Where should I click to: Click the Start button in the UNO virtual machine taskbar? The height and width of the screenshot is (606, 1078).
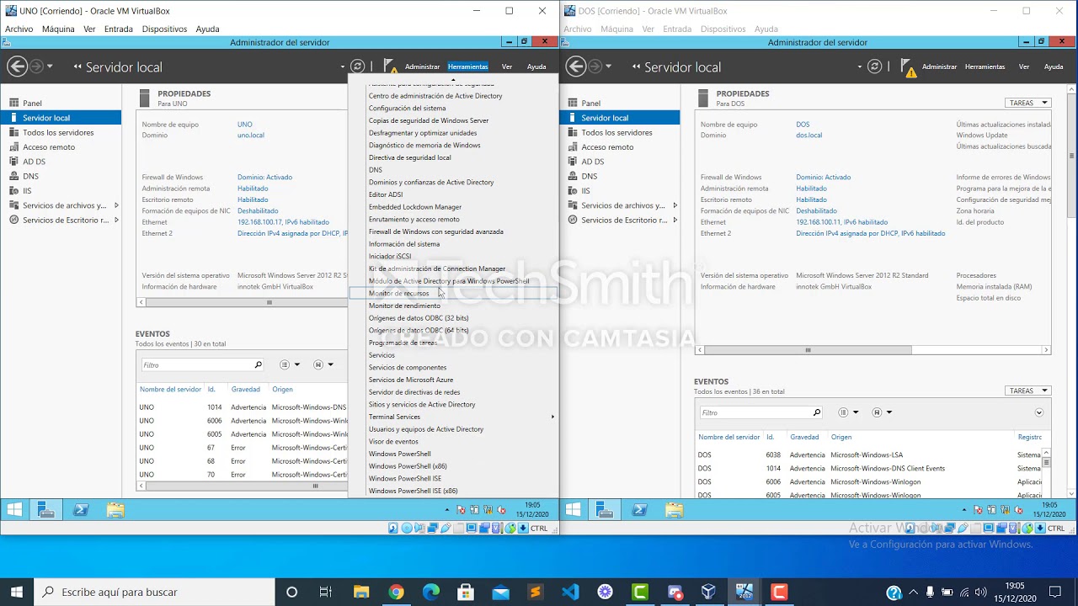pos(14,509)
